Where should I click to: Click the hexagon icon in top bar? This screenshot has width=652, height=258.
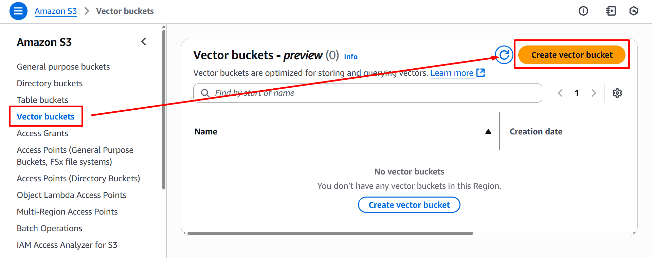click(633, 11)
